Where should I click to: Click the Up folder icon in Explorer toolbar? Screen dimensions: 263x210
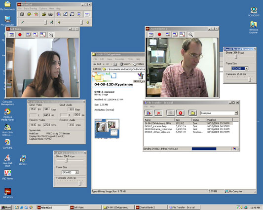pyautogui.click(x=115, y=64)
